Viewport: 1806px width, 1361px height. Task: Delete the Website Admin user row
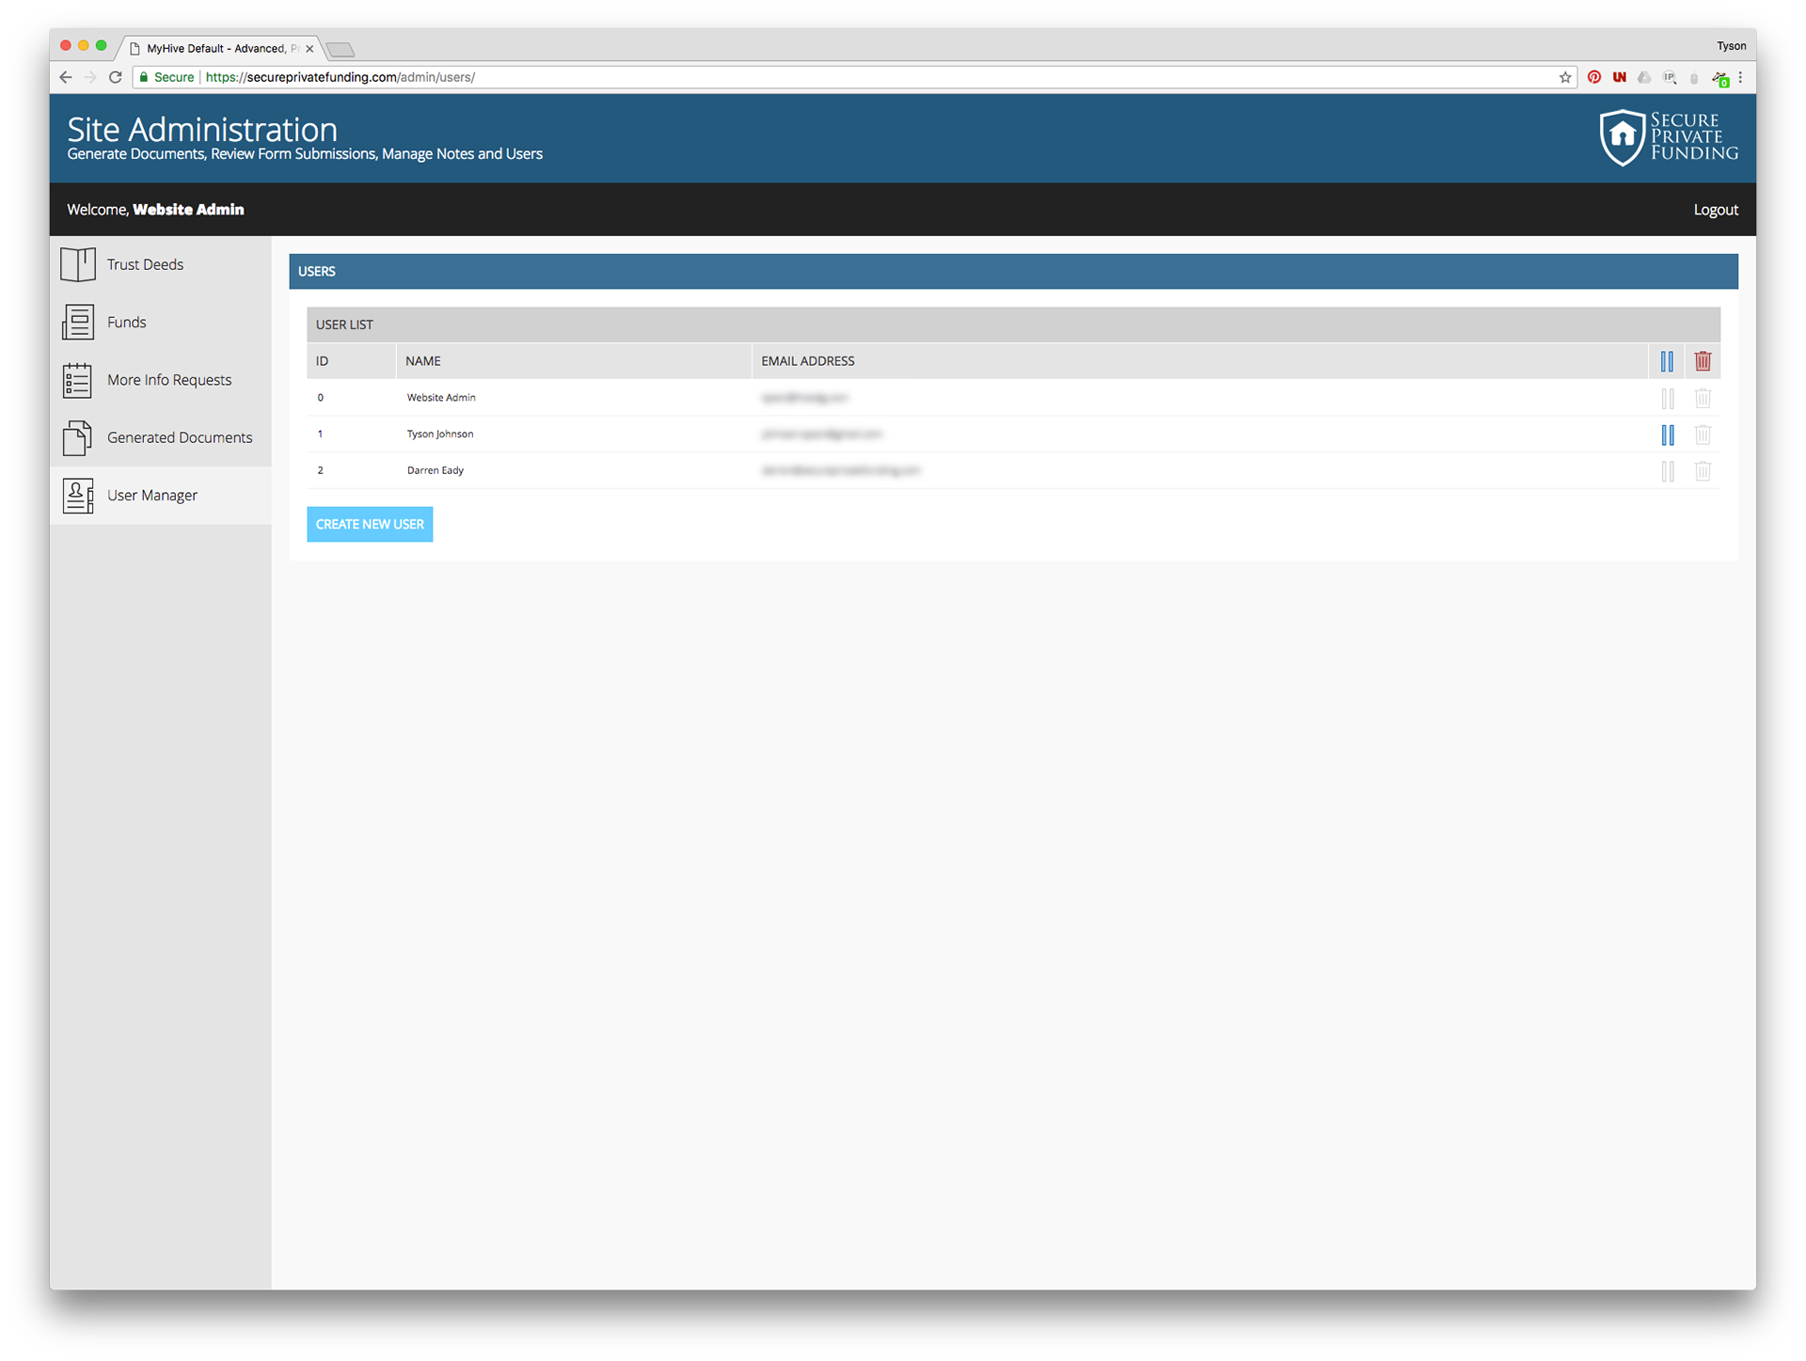1702,399
